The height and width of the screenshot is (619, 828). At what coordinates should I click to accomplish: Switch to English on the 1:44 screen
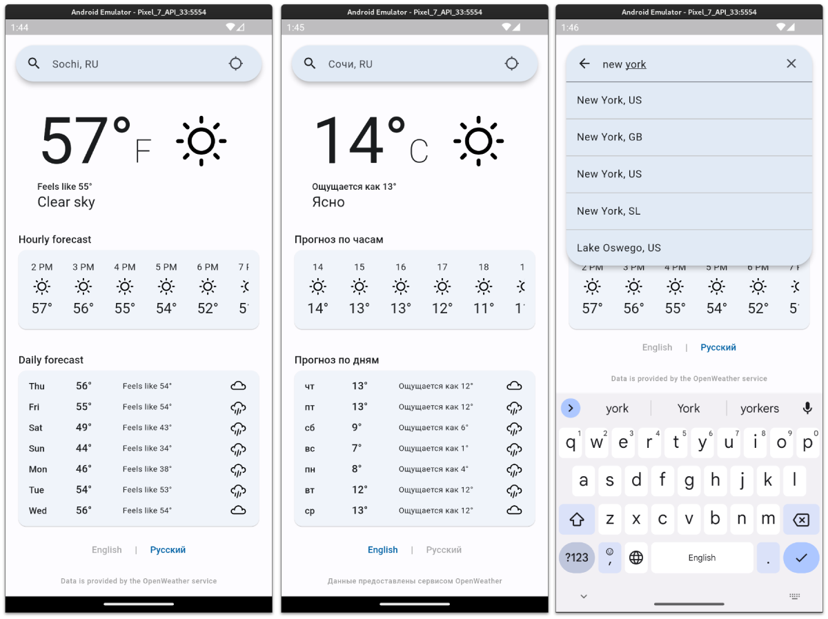(x=107, y=550)
